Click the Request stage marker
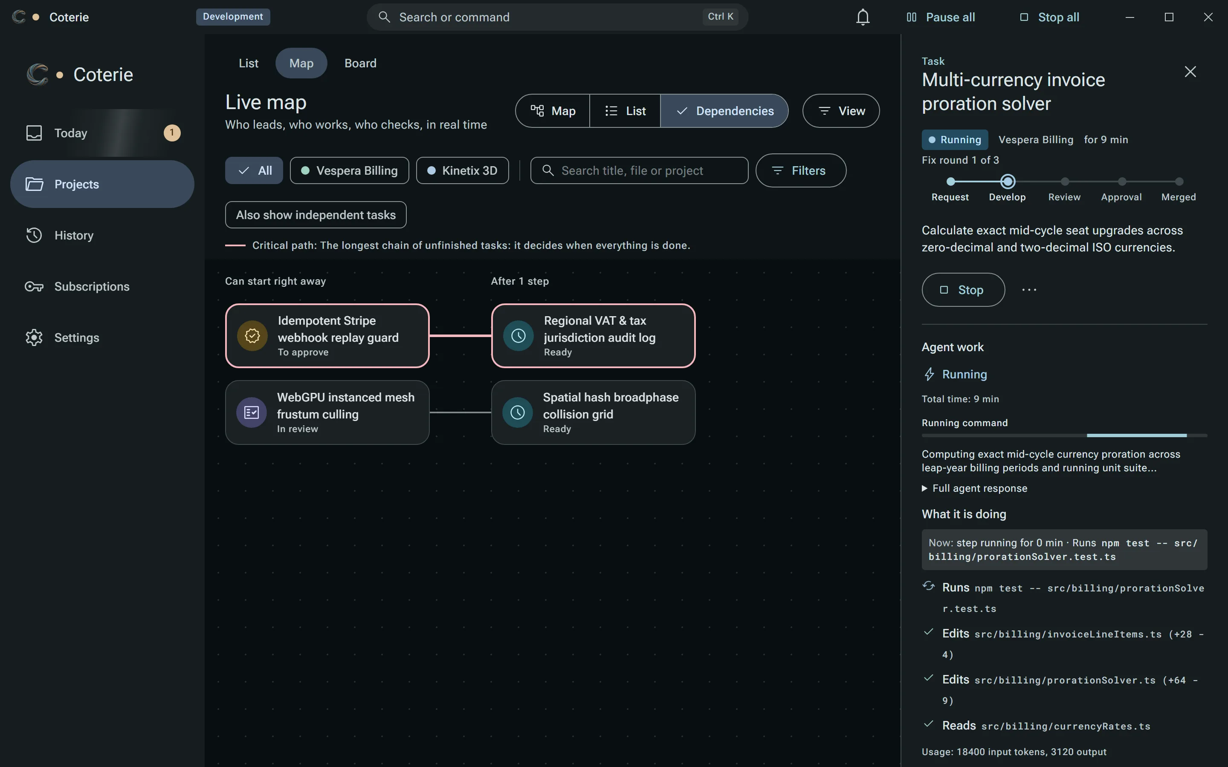The height and width of the screenshot is (767, 1228). coord(951,181)
